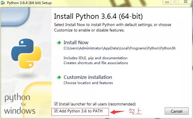Click the green arrow beside Customize installation
This screenshot has width=193, height=119.
(x=59, y=77)
